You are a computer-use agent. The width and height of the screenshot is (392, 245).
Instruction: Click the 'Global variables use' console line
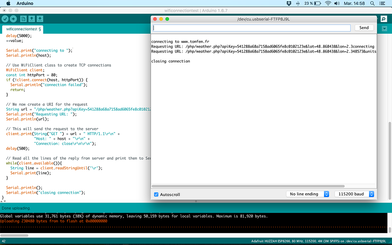click(134, 216)
